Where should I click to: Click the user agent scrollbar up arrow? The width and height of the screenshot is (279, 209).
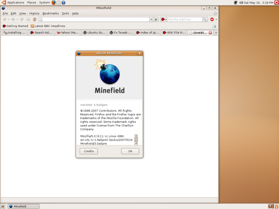coord(136,136)
